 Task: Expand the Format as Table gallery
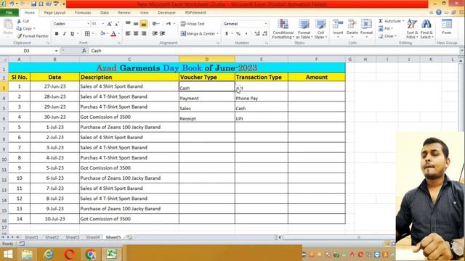[x=304, y=29]
